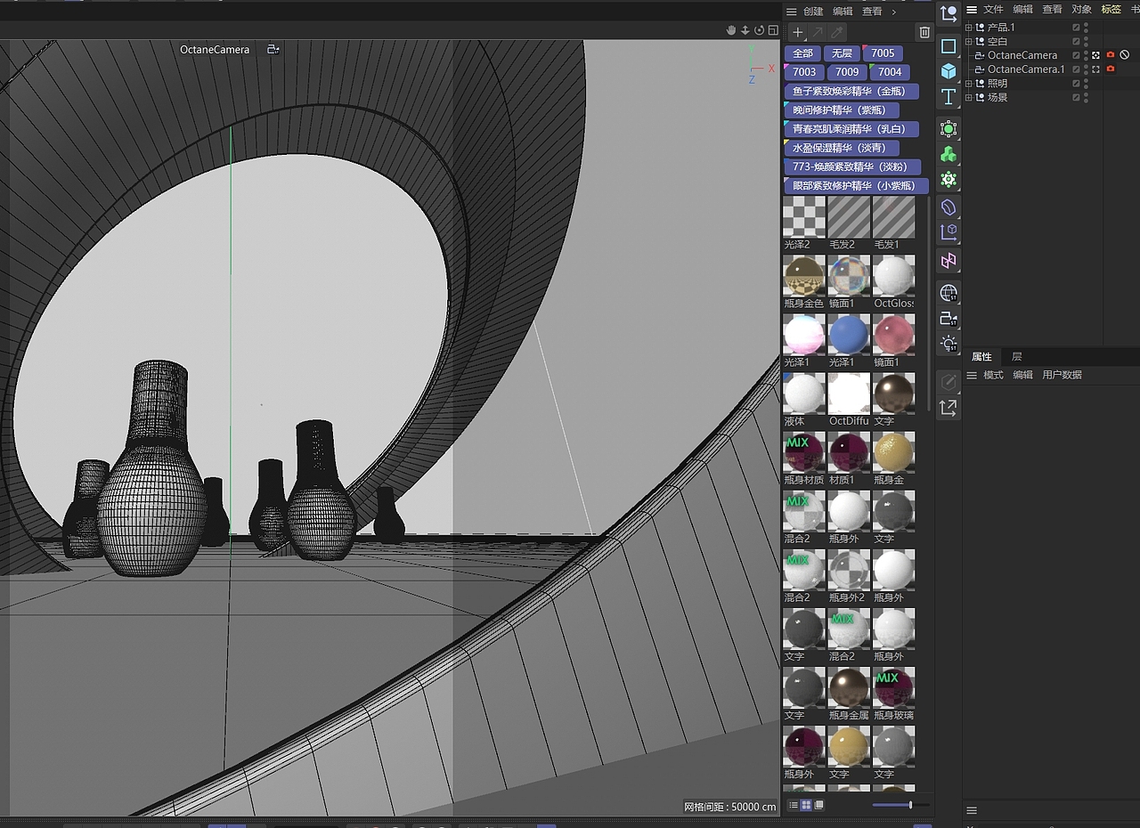This screenshot has height=828, width=1140.
Task: Click the viewport orbit rotate icon
Action: pyautogui.click(x=759, y=30)
